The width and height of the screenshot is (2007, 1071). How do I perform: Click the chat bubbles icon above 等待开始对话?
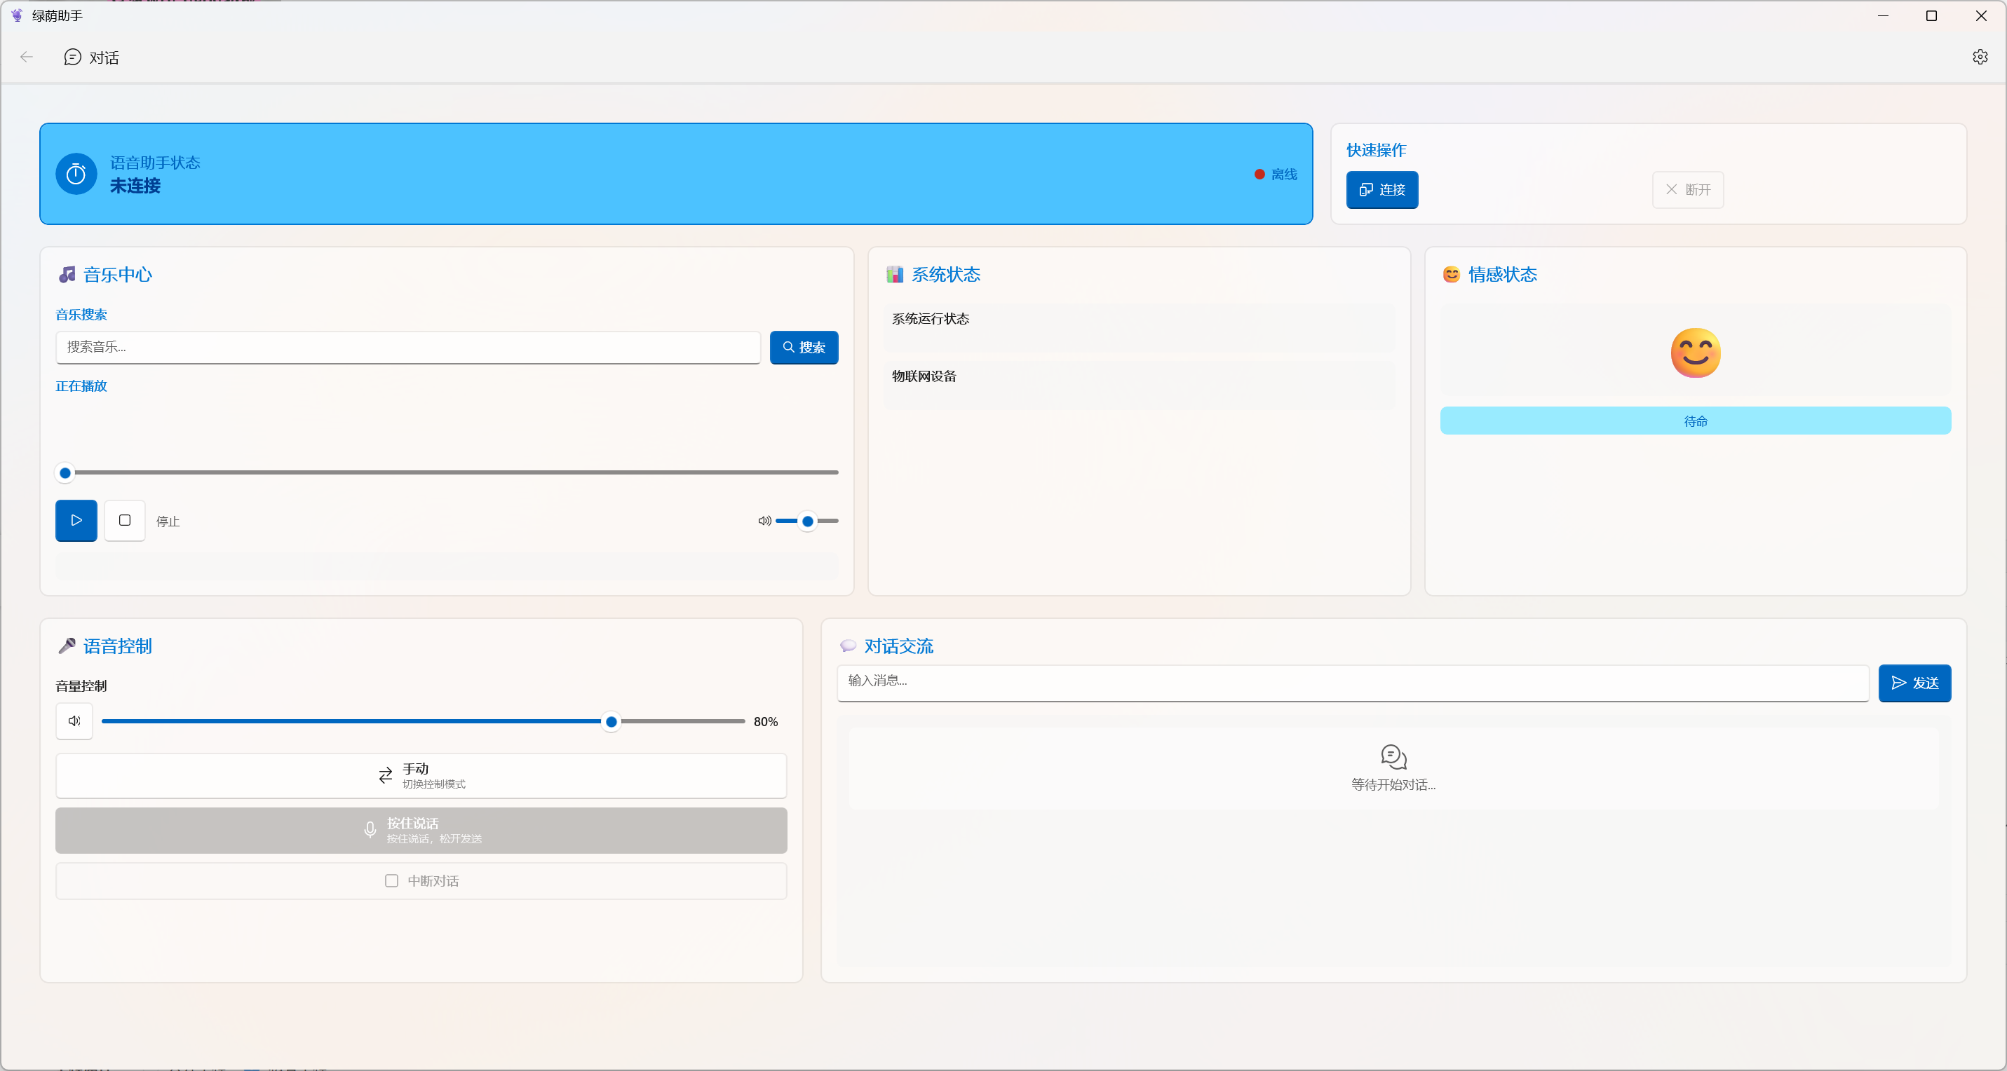click(x=1393, y=756)
